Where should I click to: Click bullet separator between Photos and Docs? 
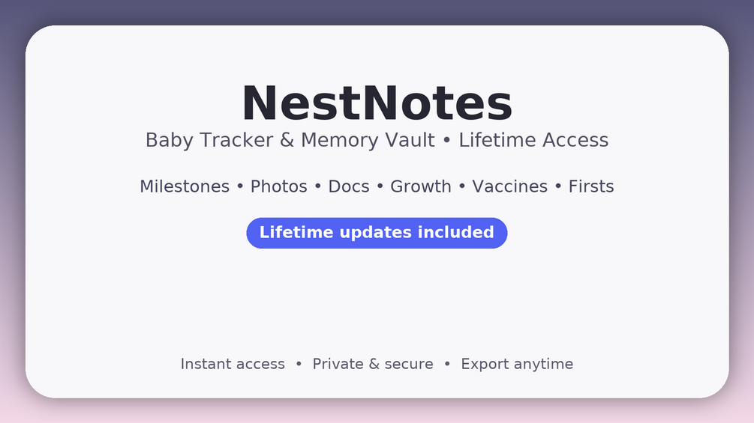(x=318, y=186)
